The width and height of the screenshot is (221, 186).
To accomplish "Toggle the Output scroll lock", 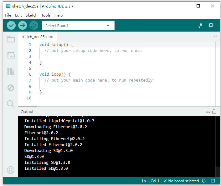I will pyautogui.click(x=214, y=111).
